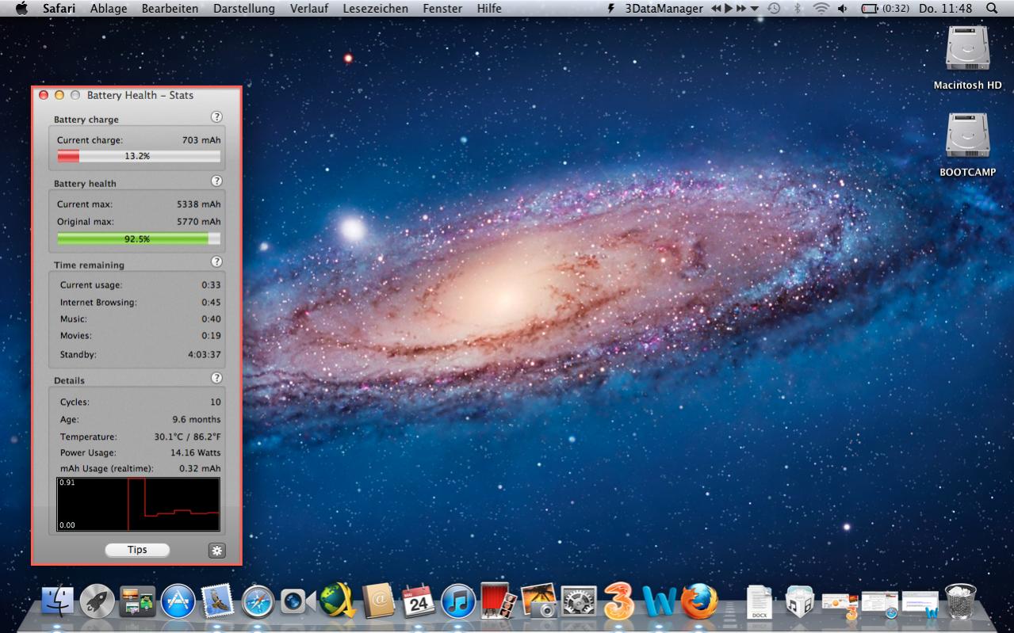Open Time Machine menu bar icon
This screenshot has height=633, width=1014.
pyautogui.click(x=774, y=9)
